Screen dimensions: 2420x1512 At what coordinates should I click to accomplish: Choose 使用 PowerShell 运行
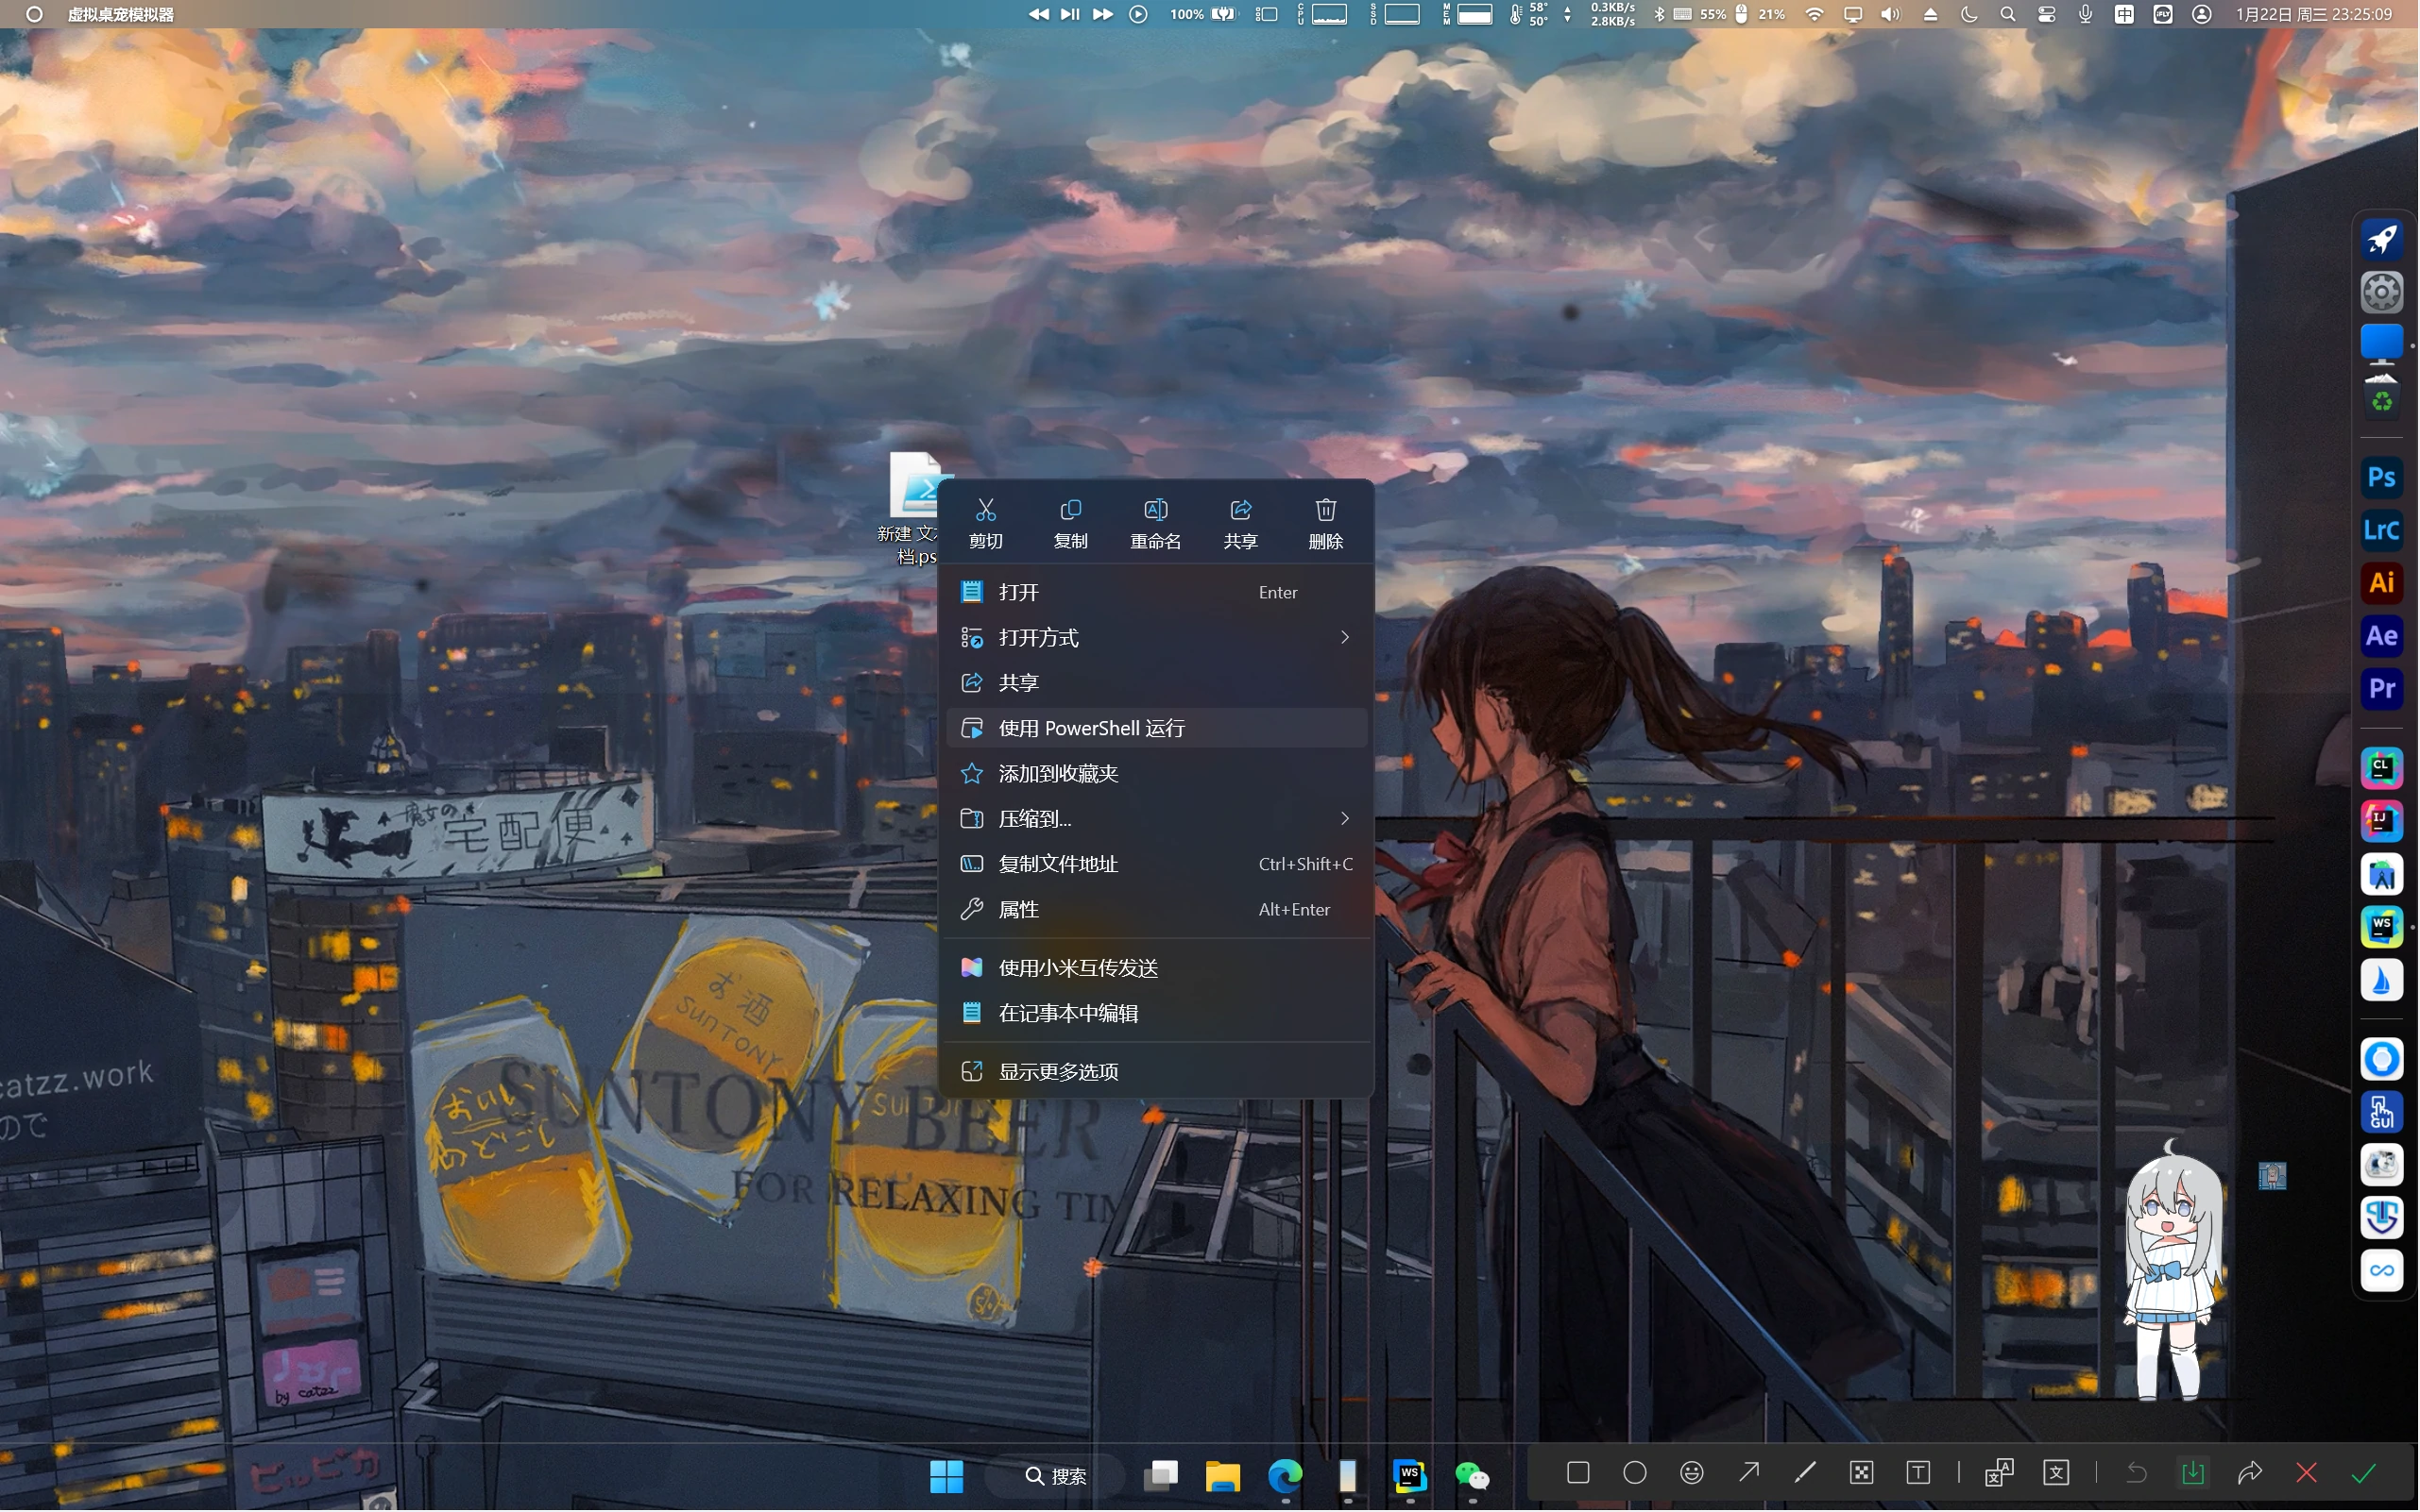click(x=1091, y=728)
